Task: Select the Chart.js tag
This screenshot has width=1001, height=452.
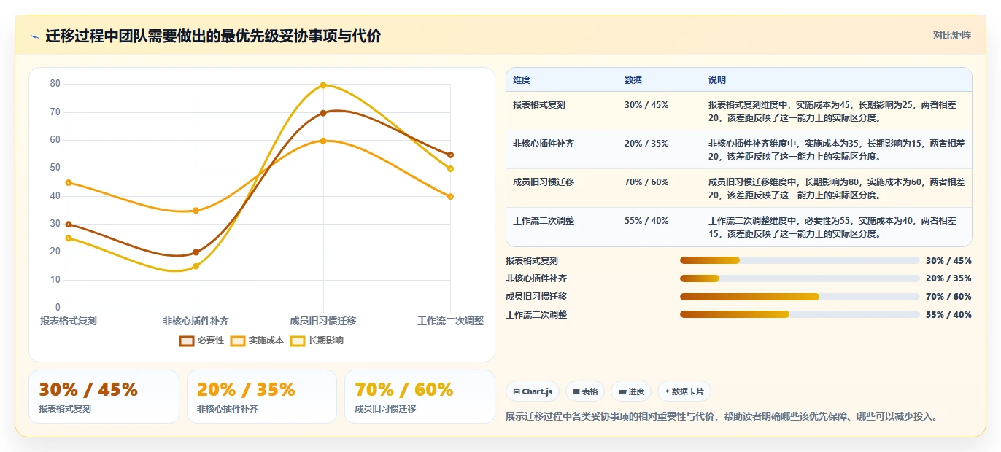Action: click(533, 391)
